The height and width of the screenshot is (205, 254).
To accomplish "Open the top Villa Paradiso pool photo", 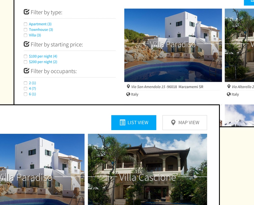I will coord(173,45).
